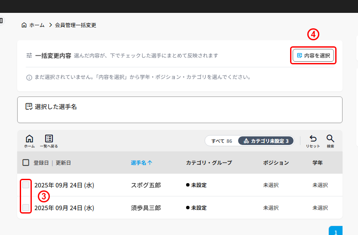Toggle the select-all checkbox in header

coord(26,163)
